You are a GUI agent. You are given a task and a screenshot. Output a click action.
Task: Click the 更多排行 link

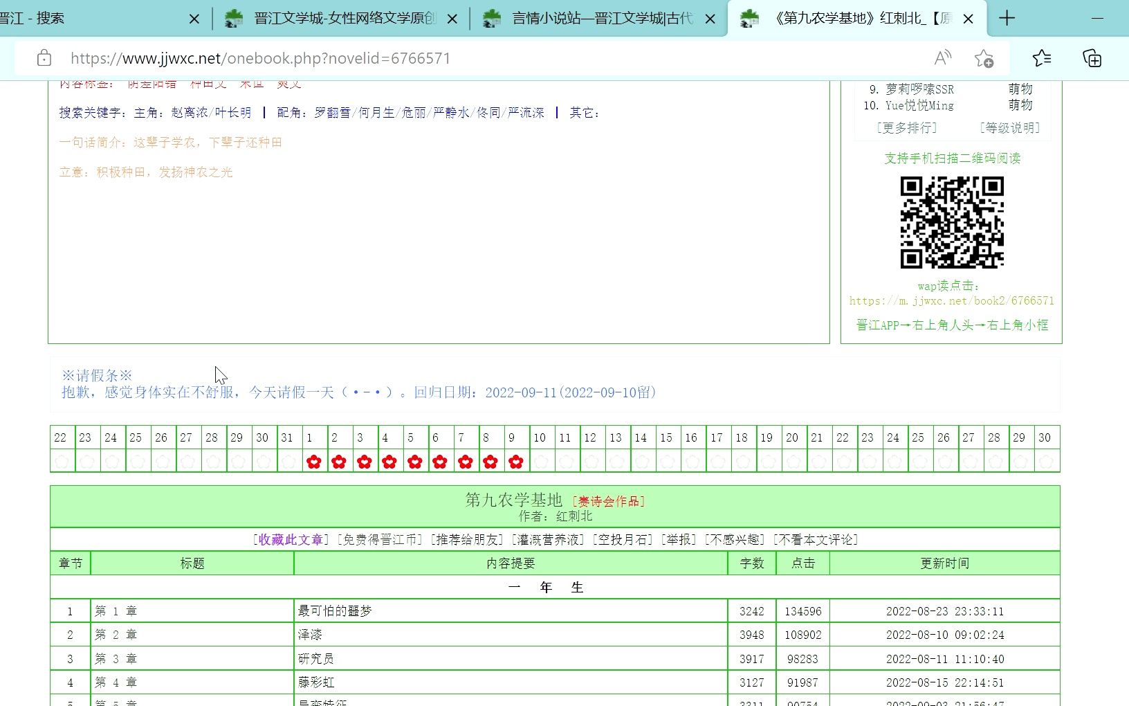pos(907,128)
